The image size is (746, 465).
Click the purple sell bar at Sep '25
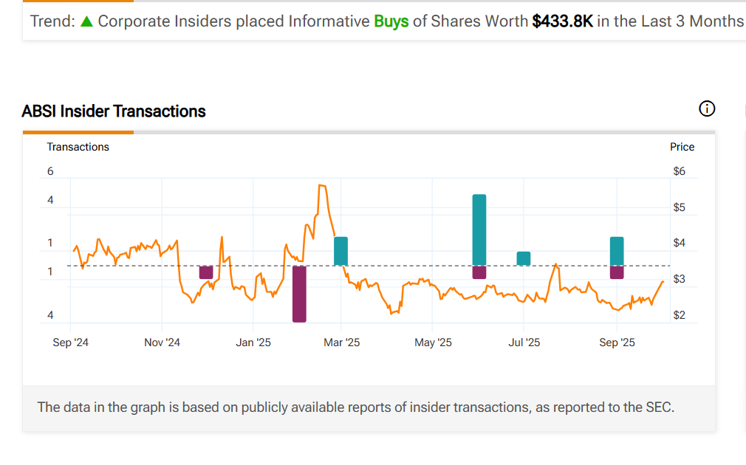(x=617, y=272)
